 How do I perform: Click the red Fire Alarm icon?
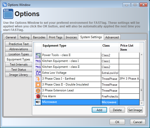click(38, 97)
